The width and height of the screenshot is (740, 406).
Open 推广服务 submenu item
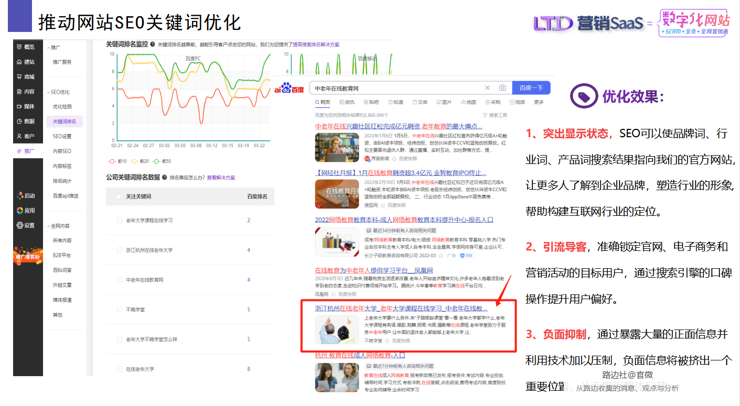(62, 62)
